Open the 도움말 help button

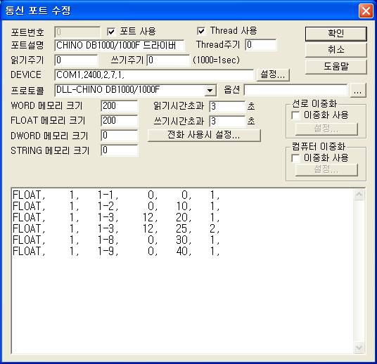click(336, 67)
